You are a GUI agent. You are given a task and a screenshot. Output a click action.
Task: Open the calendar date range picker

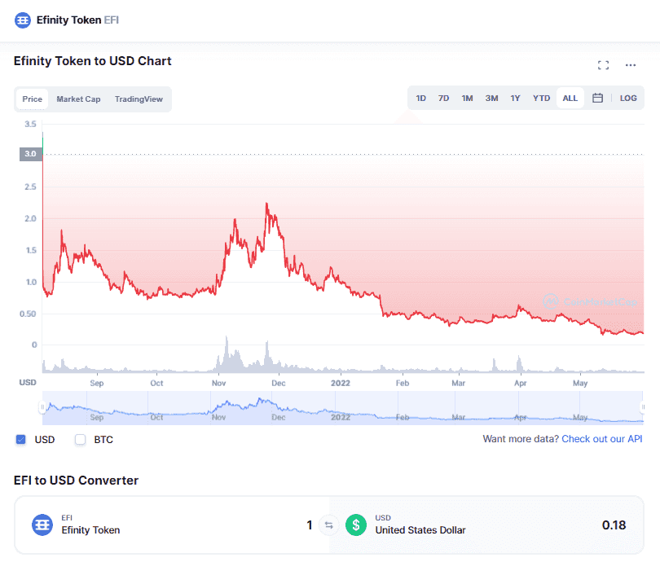point(597,98)
